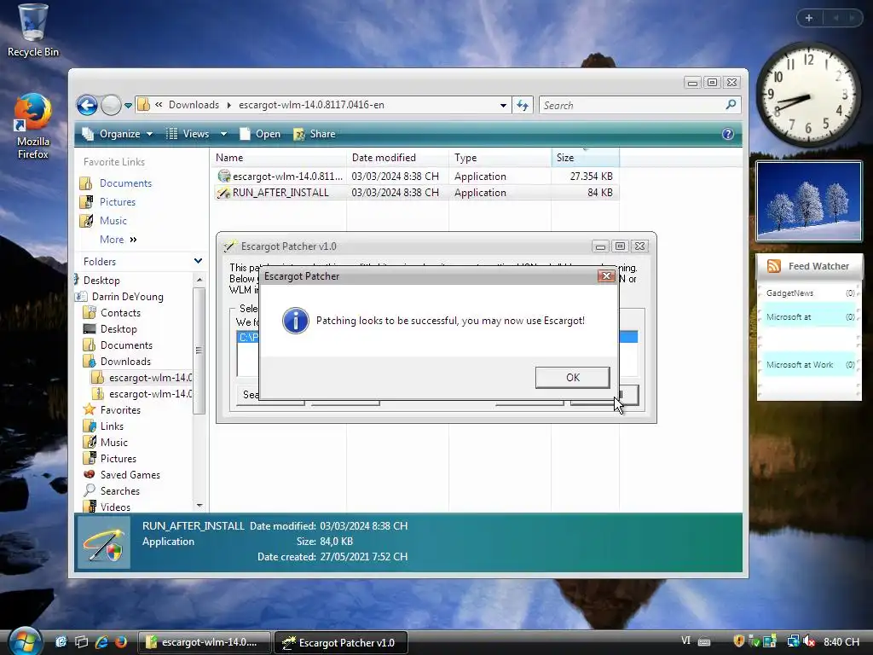Open Pictures in Favorite Links
This screenshot has height=655, width=873.
click(x=108, y=201)
